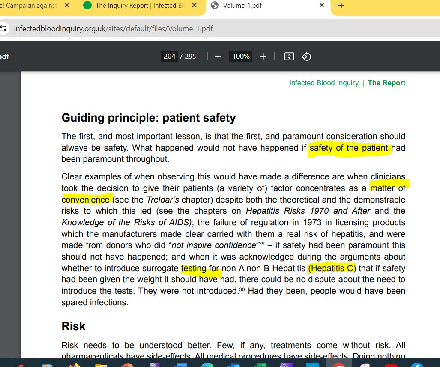Click the green favicon on Inquiry Report tab
Viewport: 440px width, 367px height.
pyautogui.click(x=87, y=5)
